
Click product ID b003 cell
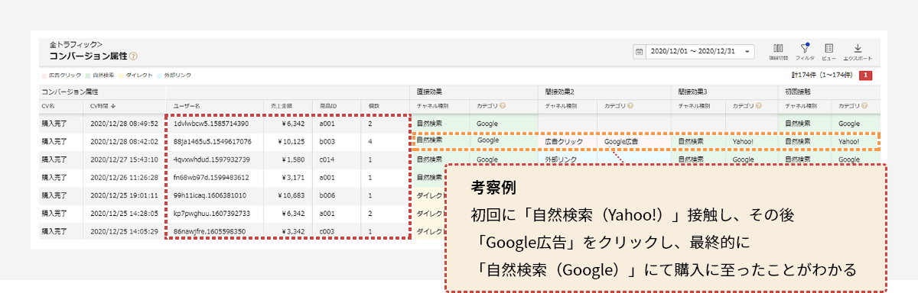coord(327,141)
